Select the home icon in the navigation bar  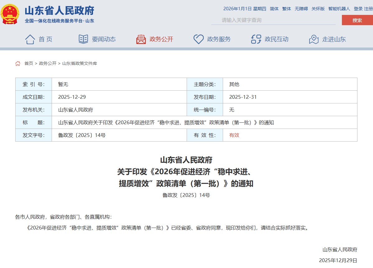[x=30, y=39]
